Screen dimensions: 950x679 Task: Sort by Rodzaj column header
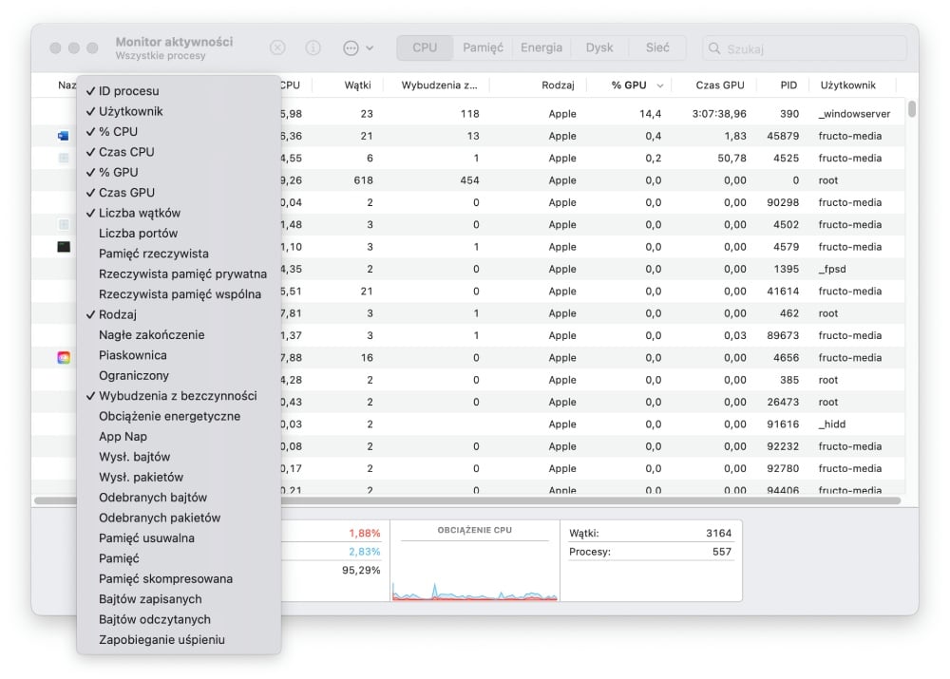point(558,85)
